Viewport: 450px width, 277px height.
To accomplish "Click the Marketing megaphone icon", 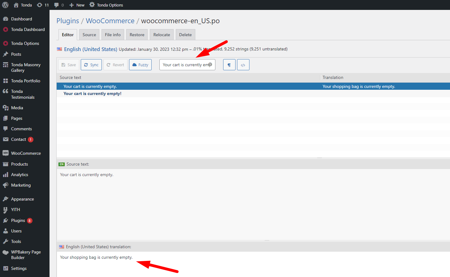I will [x=6, y=185].
